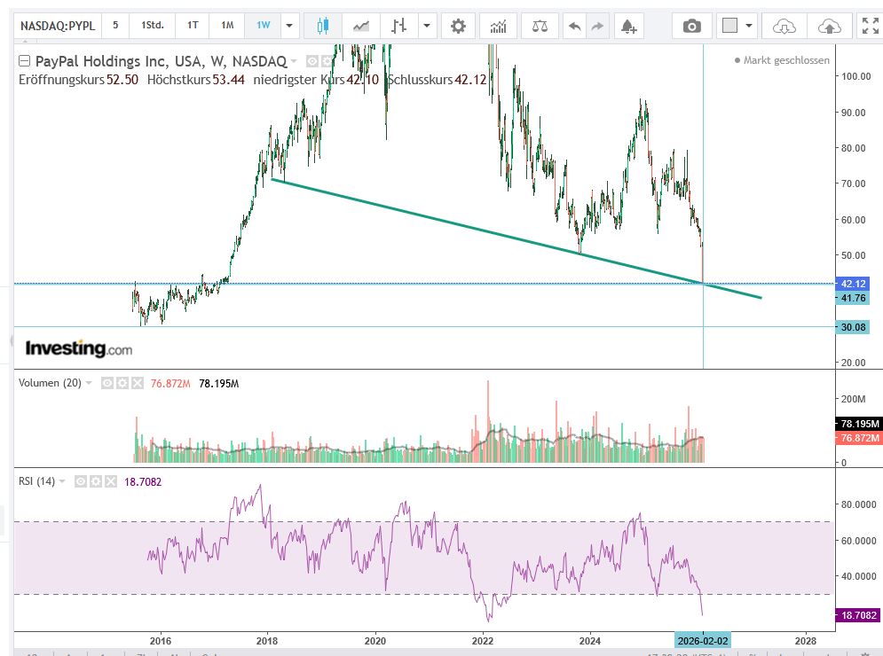Expand the timeframe interval dropdown arrow
This screenshot has height=656, width=883.
pyautogui.click(x=288, y=26)
